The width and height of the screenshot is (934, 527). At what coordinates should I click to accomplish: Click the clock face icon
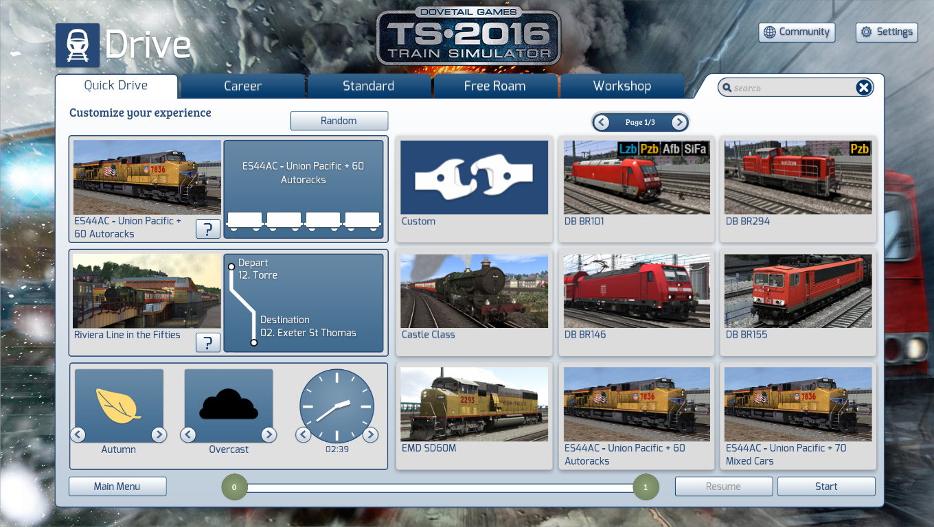(x=337, y=406)
